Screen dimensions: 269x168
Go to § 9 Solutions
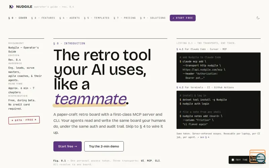[153, 18]
